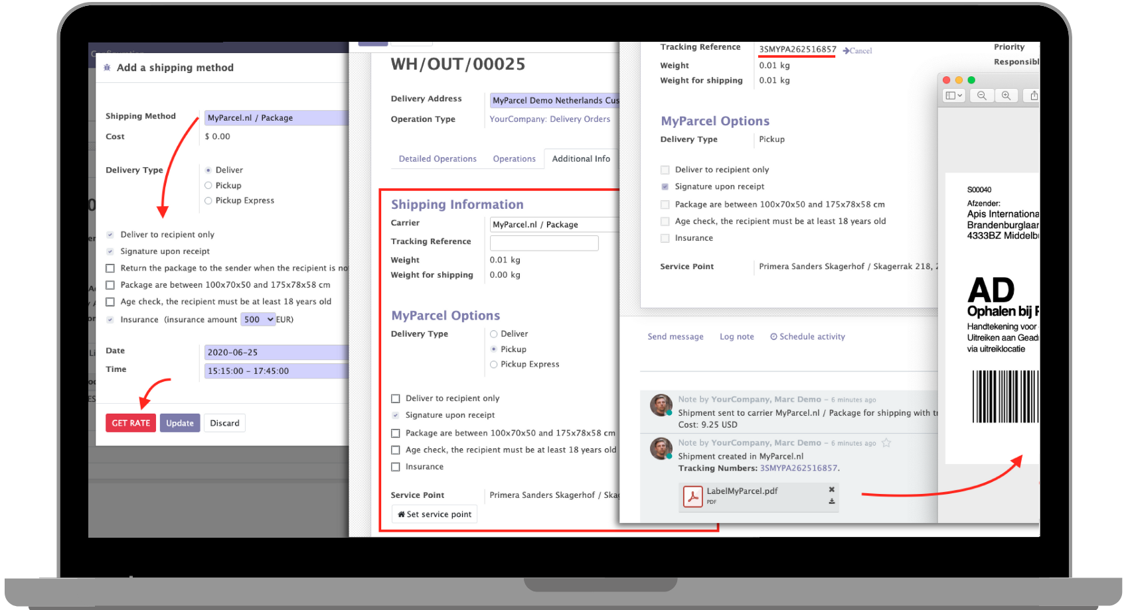Open Shipping Method MyParcel.nl / Package dropdown
Image resolution: width=1126 pixels, height=610 pixels.
click(276, 118)
